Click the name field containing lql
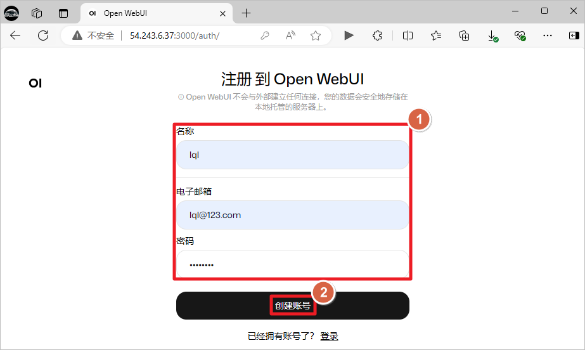The image size is (585, 350). [293, 155]
